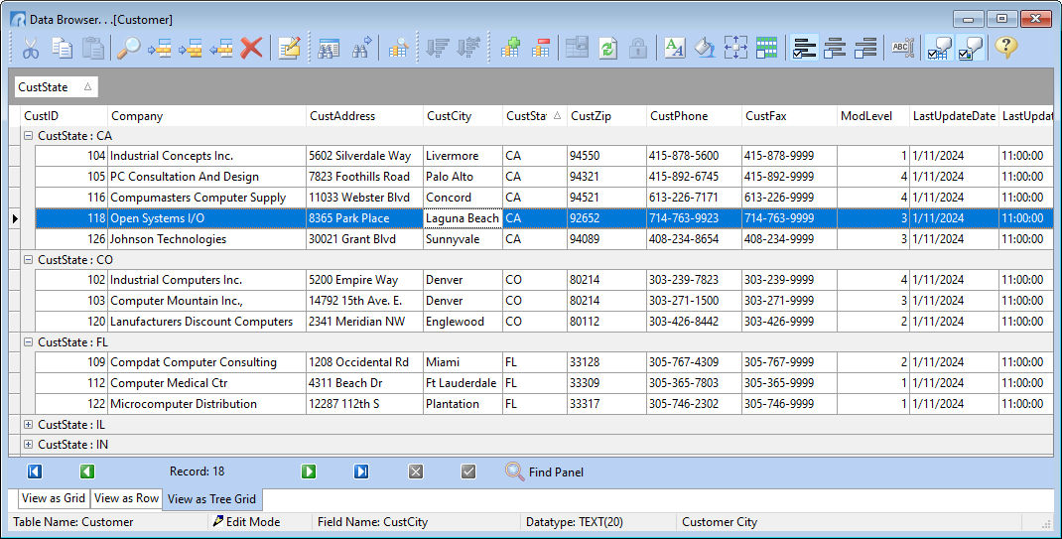Expand the CustState : IN group
Screen dimensions: 1062x539
pyautogui.click(x=29, y=444)
